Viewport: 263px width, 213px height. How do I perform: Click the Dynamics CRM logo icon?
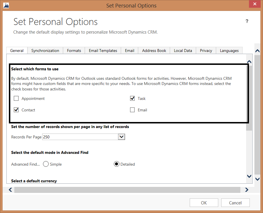(6, 5)
